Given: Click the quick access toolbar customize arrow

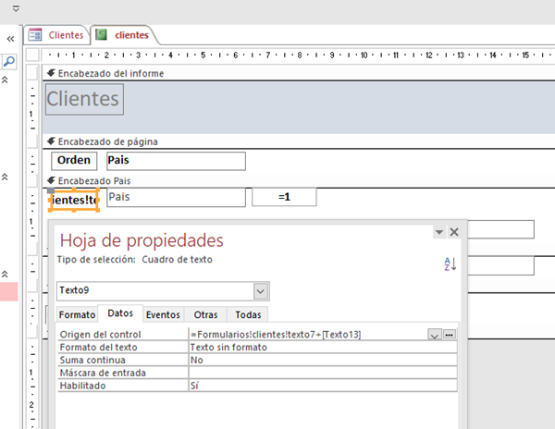Looking at the screenshot, I should (x=16, y=8).
